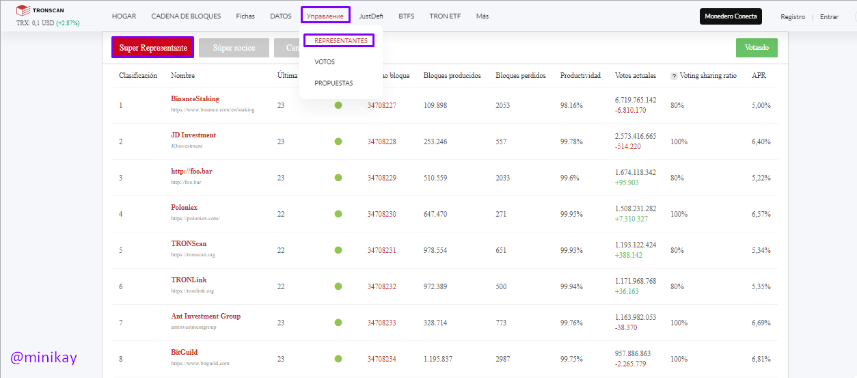This screenshot has width=857, height=378.
Task: Click the Bloques producidos column header
Action: click(x=452, y=76)
